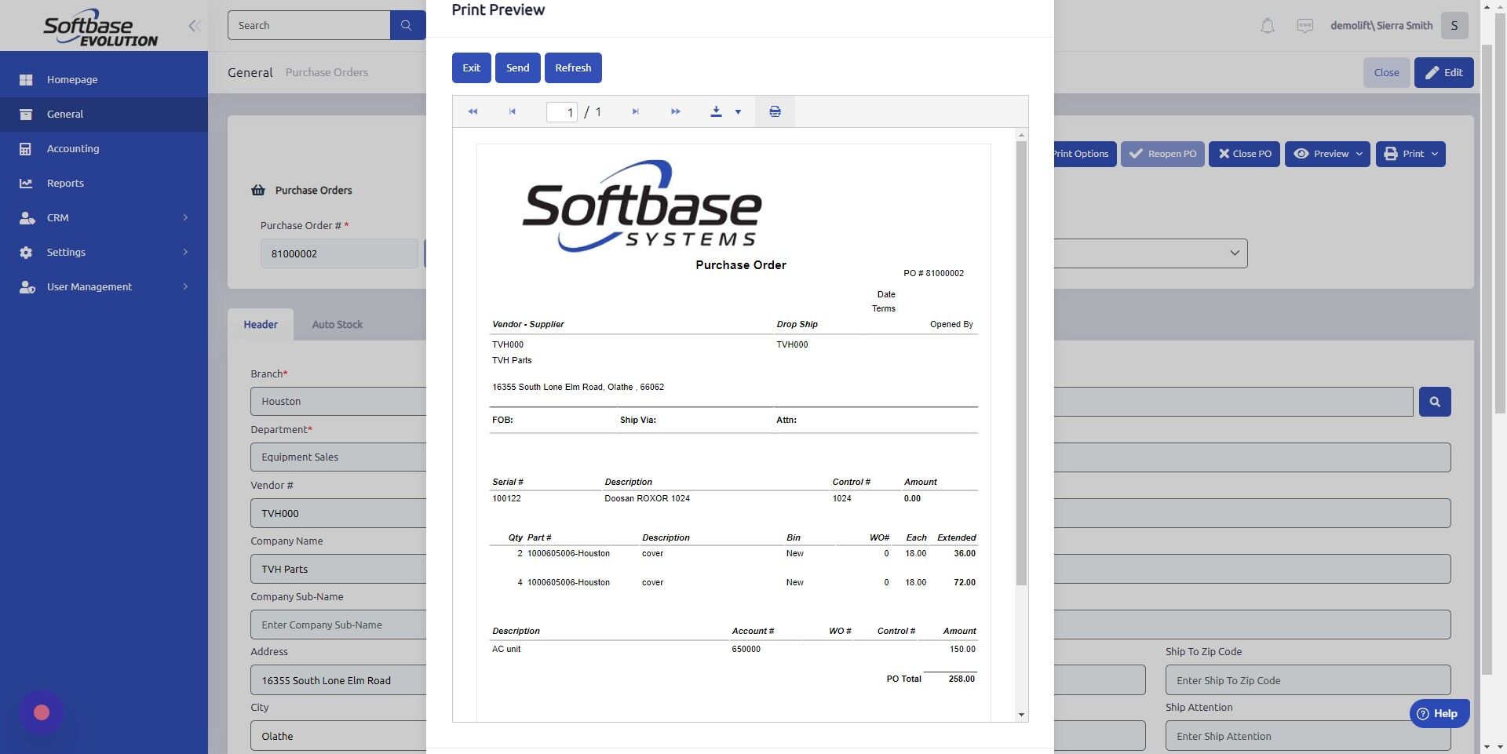Click the search button beside the Branch row
Screen dimensions: 1507x754
pyautogui.click(x=1435, y=402)
